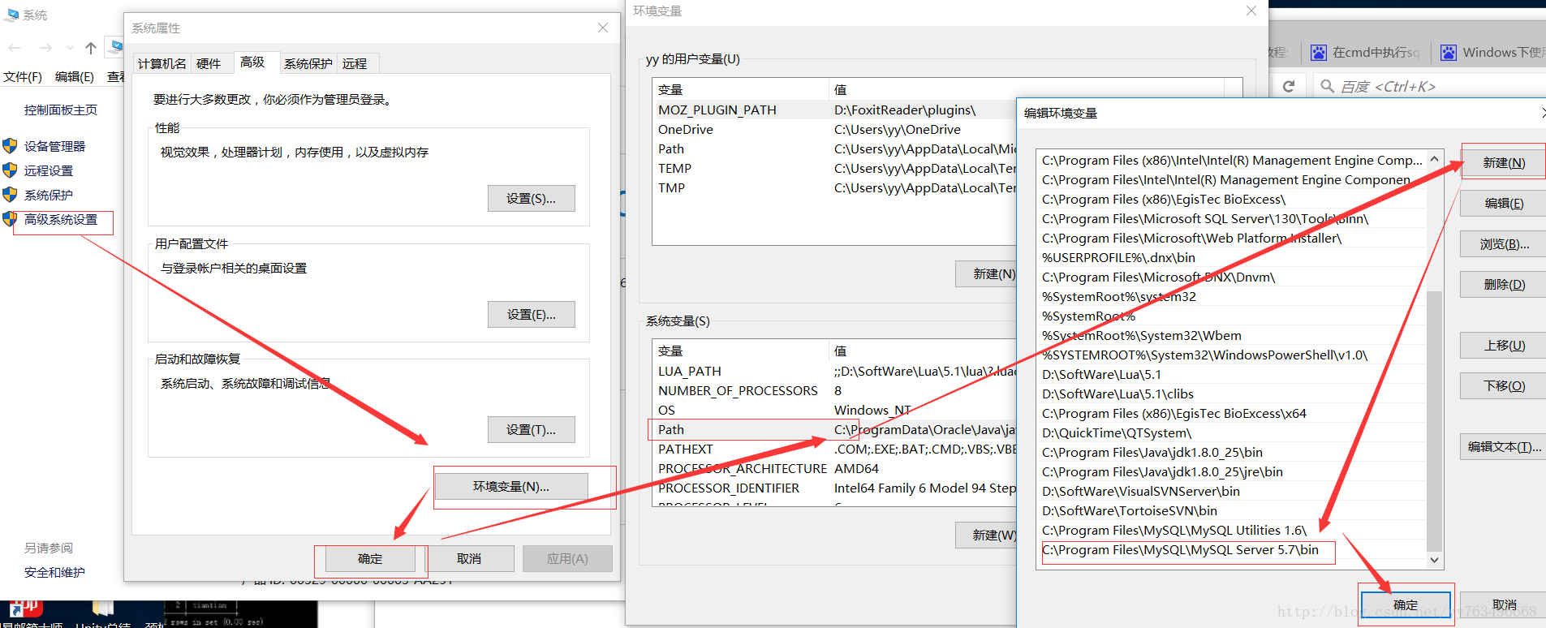Click user profile 设置(E)... button
The height and width of the screenshot is (628, 1546).
532,315
